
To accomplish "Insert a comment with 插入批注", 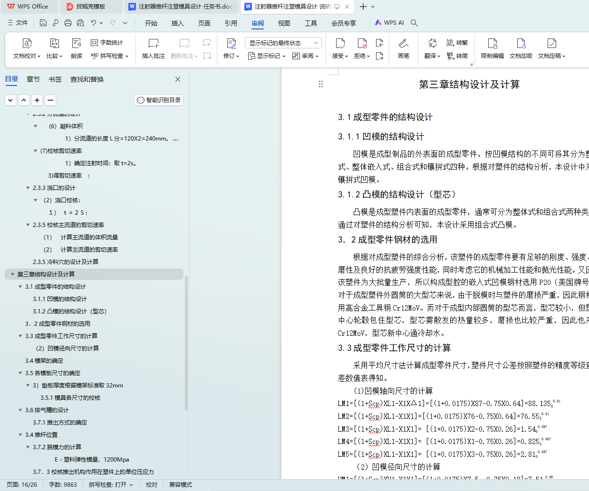I will pos(153,49).
